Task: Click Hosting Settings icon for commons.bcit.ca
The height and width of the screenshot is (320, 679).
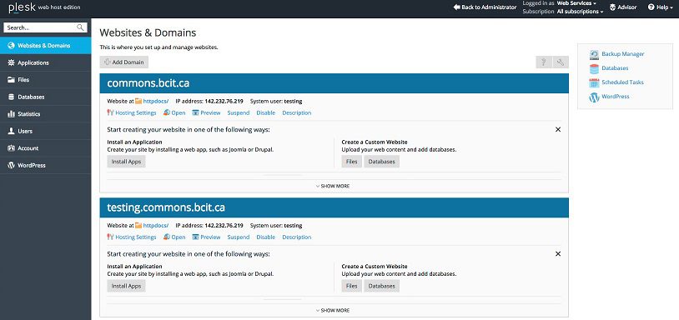Action: [x=110, y=112]
